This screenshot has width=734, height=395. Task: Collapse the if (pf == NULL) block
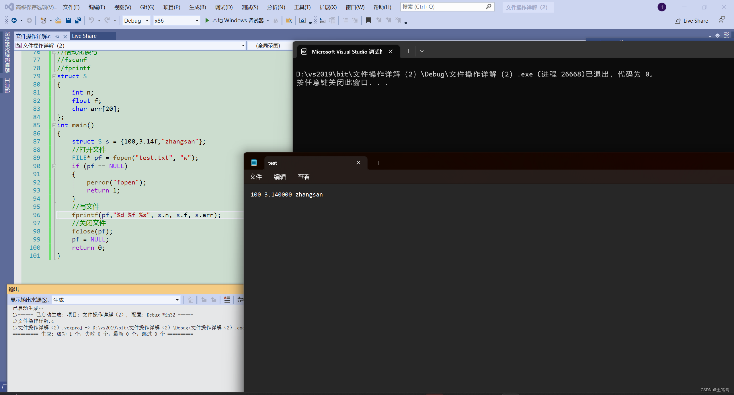pos(54,166)
